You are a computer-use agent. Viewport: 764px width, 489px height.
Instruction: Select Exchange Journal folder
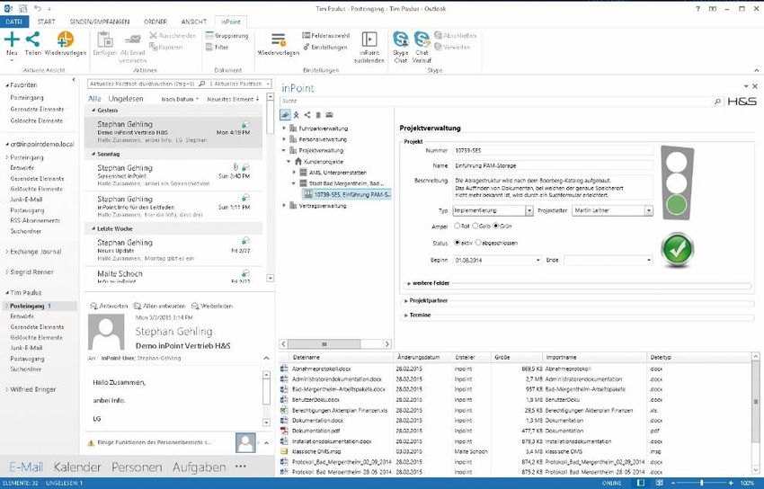pos(36,252)
